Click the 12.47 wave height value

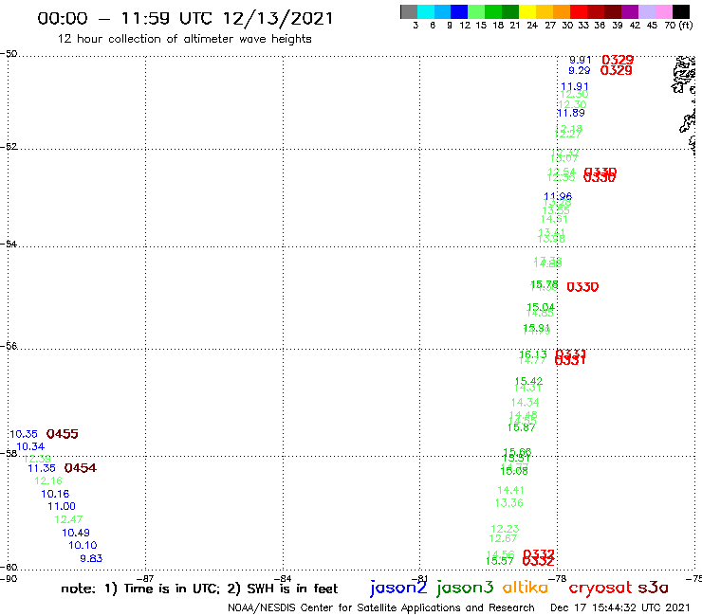point(68,520)
